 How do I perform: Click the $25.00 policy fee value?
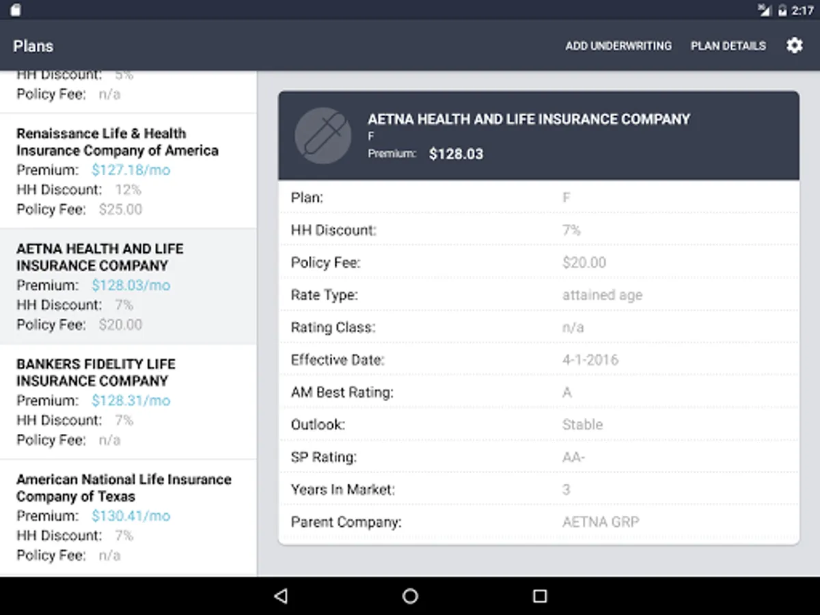(120, 209)
